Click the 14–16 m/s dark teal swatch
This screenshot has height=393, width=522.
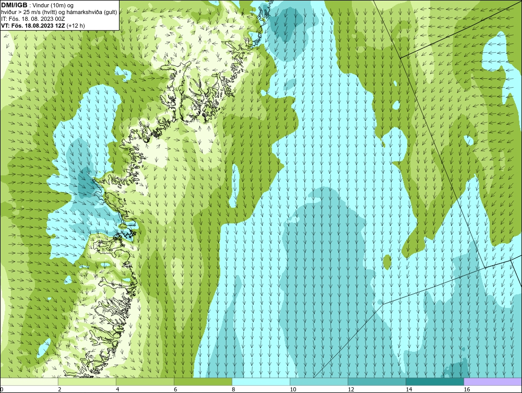[x=435, y=382]
